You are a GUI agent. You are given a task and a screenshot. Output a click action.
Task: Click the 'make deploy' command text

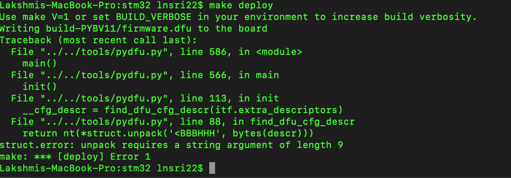coord(241,6)
